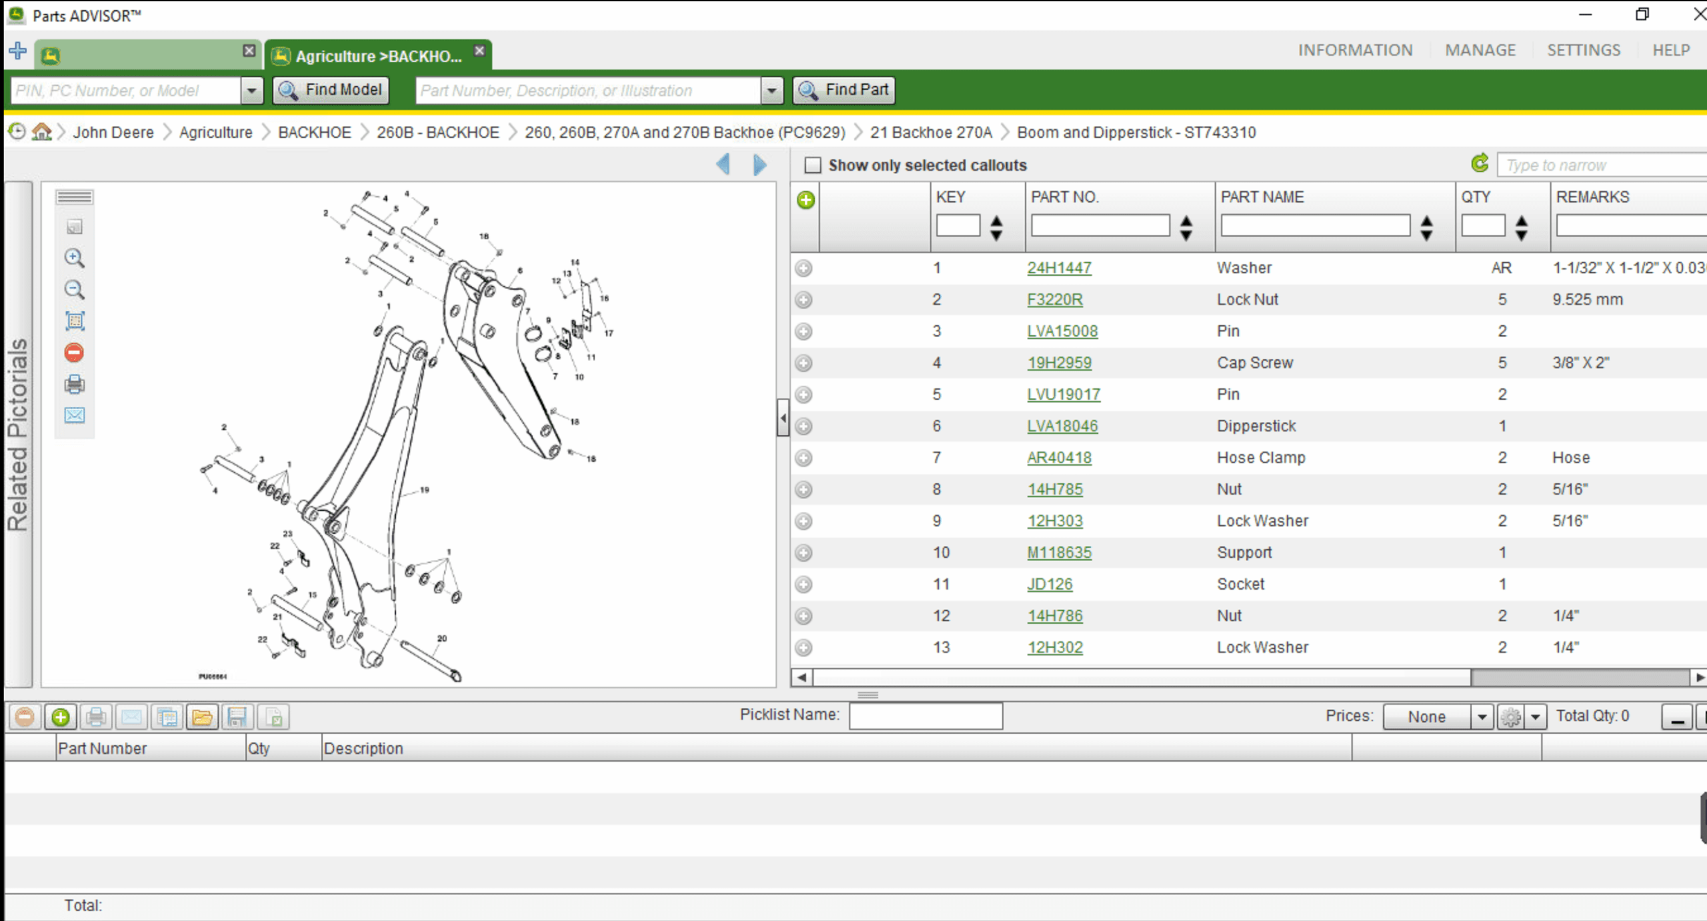Add Dipperstick LVA18046 row to picklist

803,426
